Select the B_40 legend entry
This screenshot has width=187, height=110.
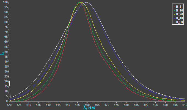pyautogui.click(x=179, y=18)
